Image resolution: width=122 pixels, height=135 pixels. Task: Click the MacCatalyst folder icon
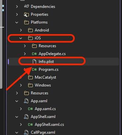[30, 77]
